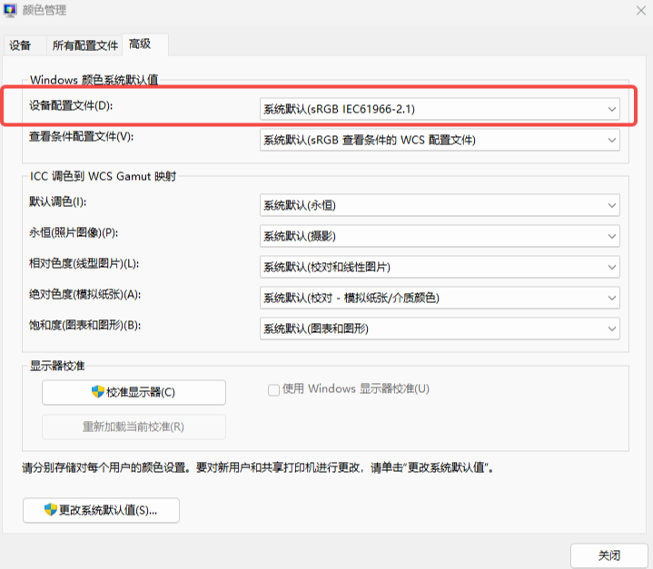Expand the 绝对色度(模拟纸张) dropdown
This screenshot has width=653, height=569.
[x=440, y=298]
